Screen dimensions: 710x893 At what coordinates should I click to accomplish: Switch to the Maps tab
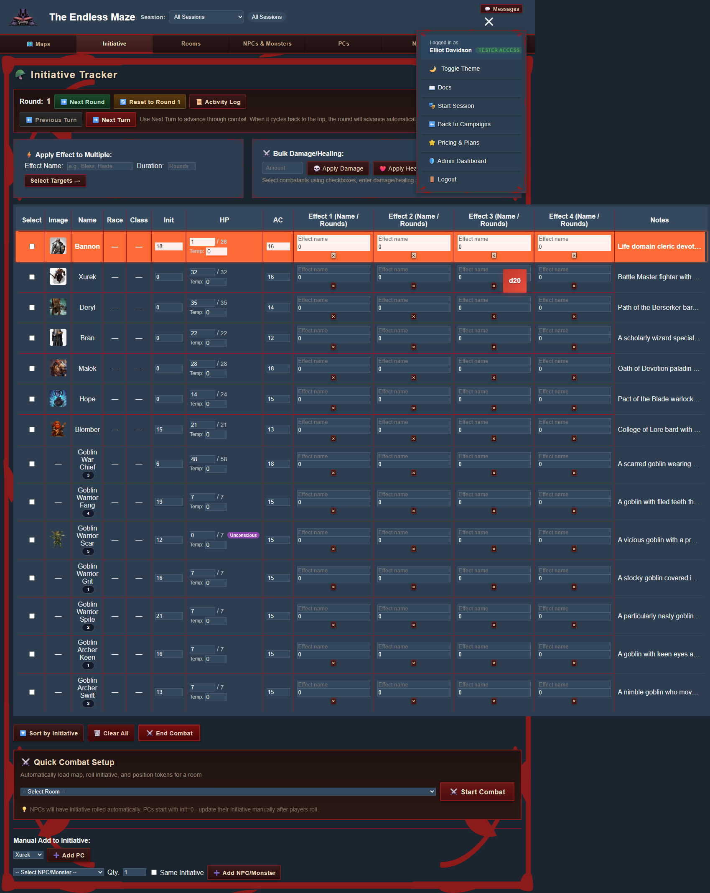point(39,43)
